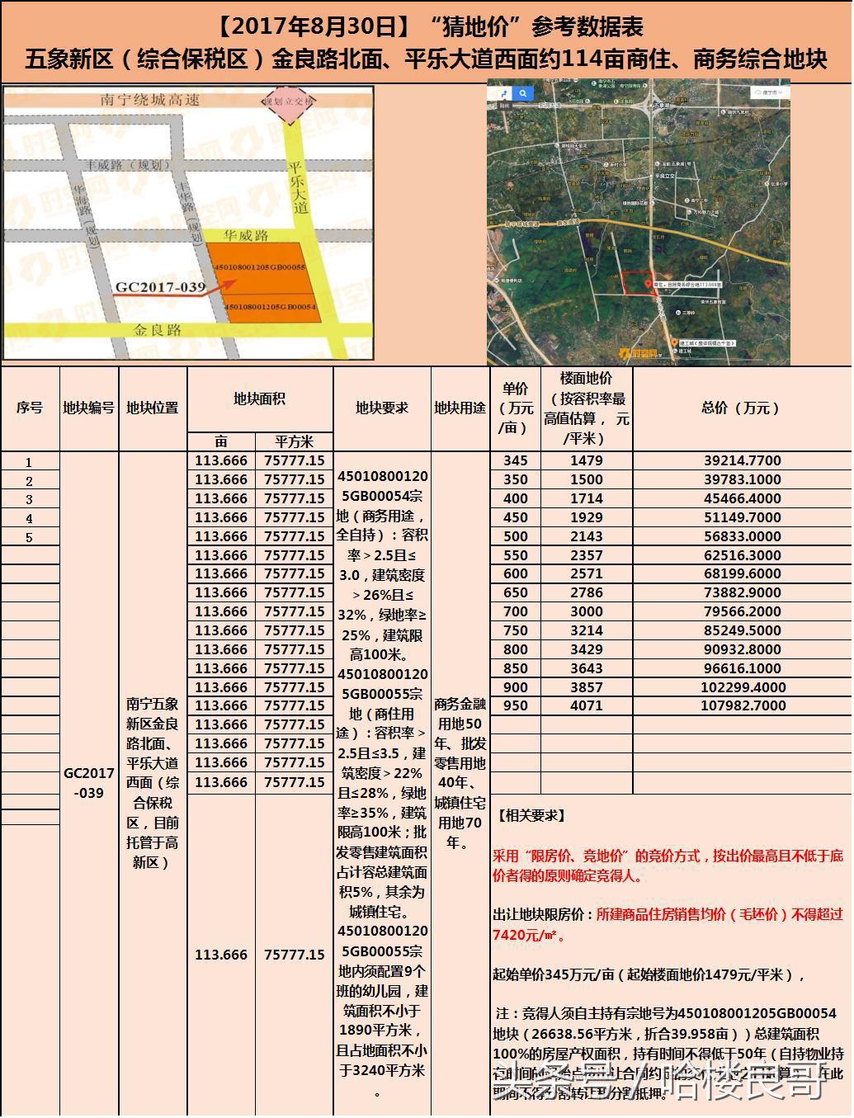Select the 五象湖 metro station icon
Viewport: 854px width, 1118px height.
point(657,104)
